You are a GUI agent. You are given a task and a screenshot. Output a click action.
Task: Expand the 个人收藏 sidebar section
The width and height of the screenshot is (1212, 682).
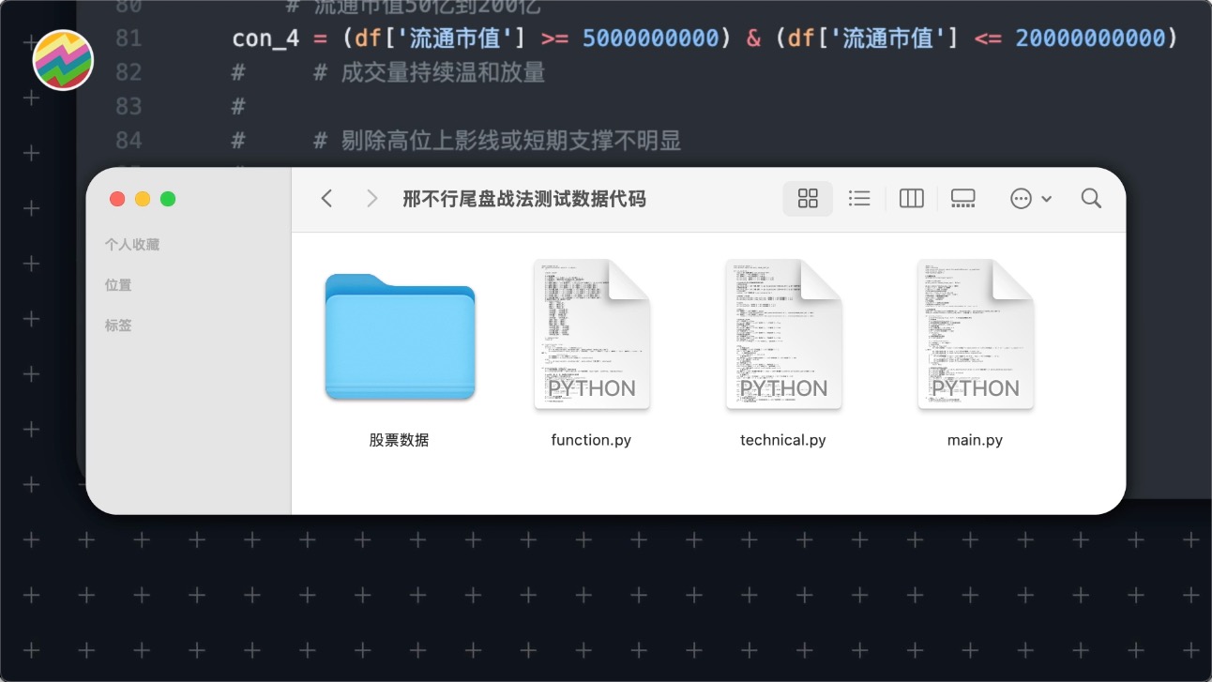pos(132,244)
